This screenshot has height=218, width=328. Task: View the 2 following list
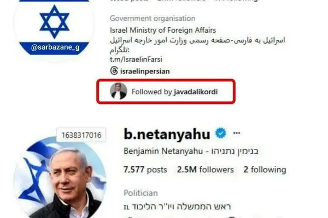(x=265, y=169)
